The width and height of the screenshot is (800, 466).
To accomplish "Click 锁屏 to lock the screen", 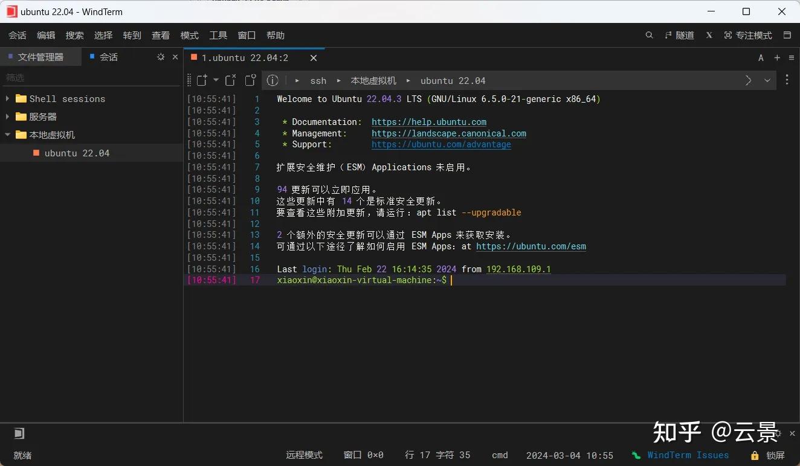I will (x=774, y=455).
